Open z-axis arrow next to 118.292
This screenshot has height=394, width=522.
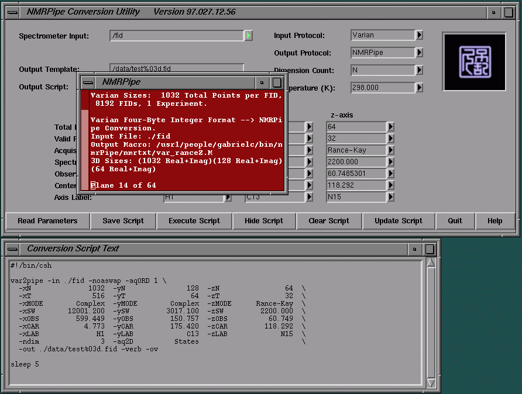390,185
